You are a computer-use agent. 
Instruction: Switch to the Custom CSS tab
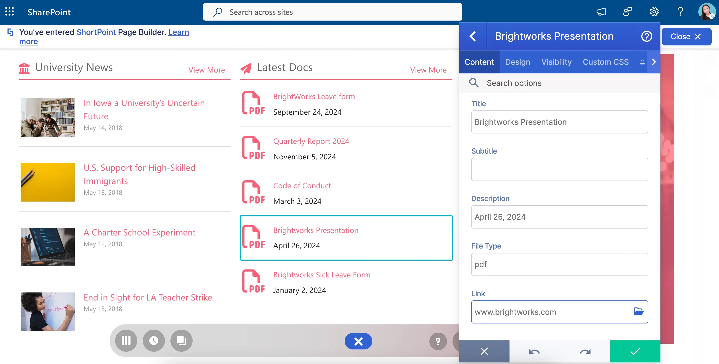pyautogui.click(x=605, y=62)
